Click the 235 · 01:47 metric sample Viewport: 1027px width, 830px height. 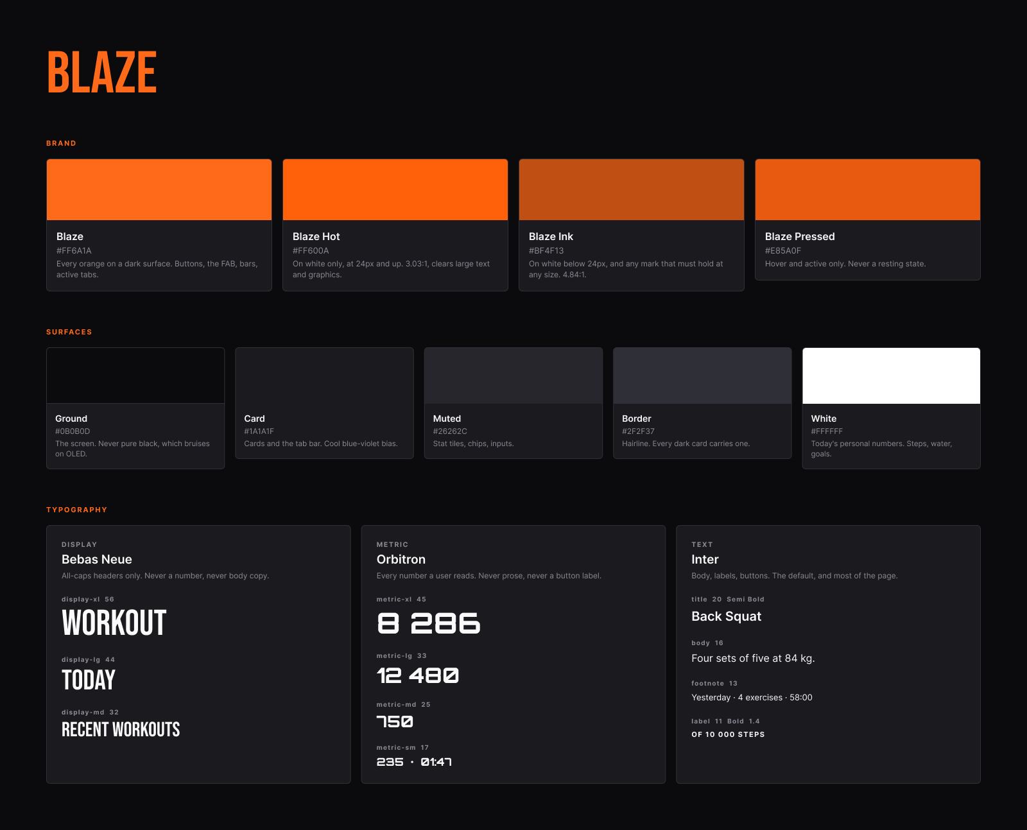click(414, 762)
